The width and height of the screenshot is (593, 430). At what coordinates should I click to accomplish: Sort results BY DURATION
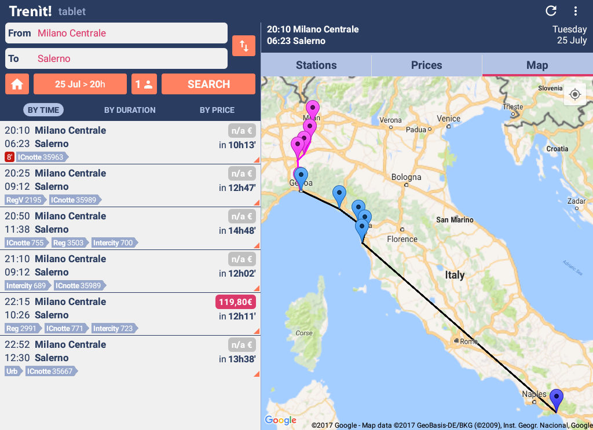point(130,110)
